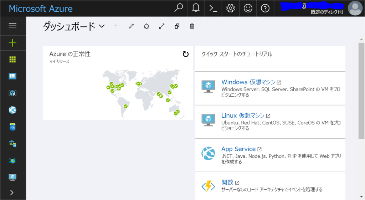Click the クイック スタートのチュートリアル heading
The height and width of the screenshot is (200, 365).
pyautogui.click(x=237, y=54)
